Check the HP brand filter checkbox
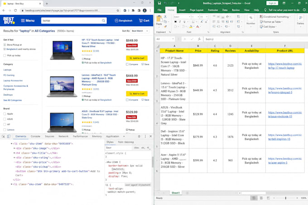The image size is (308, 205). click(x=5, y=124)
